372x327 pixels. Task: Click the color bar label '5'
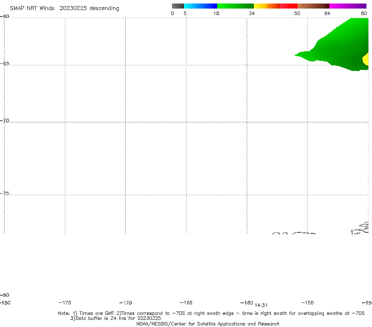185,14
